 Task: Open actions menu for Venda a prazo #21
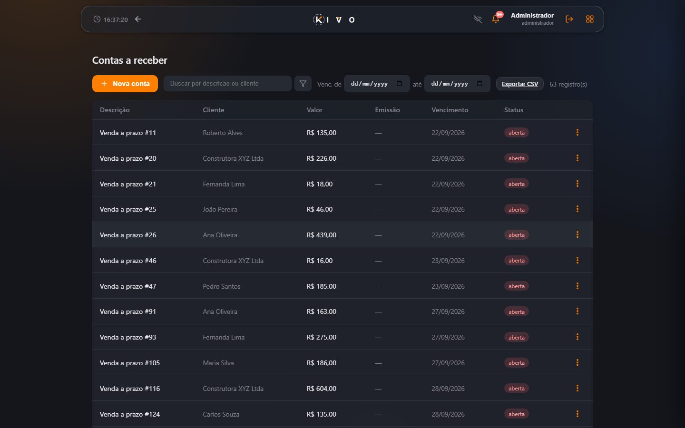(577, 184)
